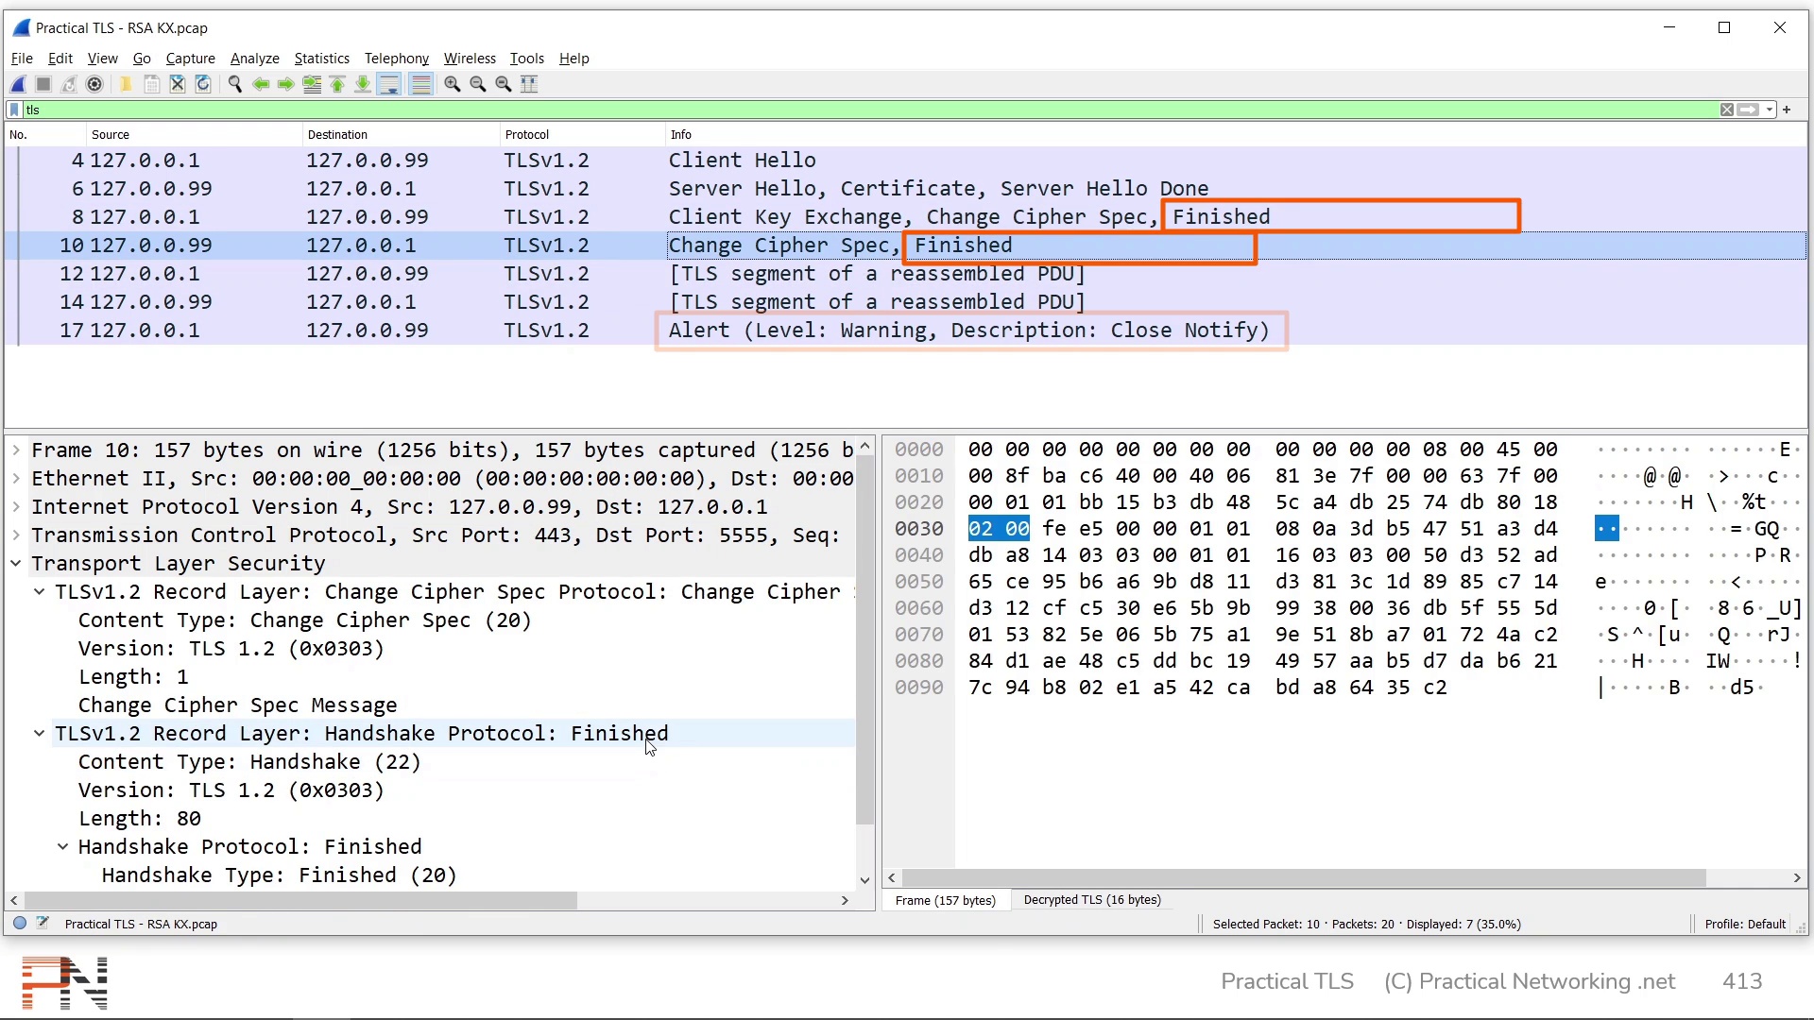
Task: Collapse the Change Cipher Spec record layer
Action: coord(40,592)
